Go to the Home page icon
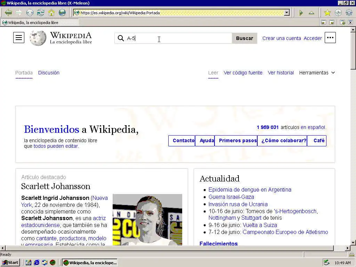Screen dimensions: 356x267 [x=51, y=13]
